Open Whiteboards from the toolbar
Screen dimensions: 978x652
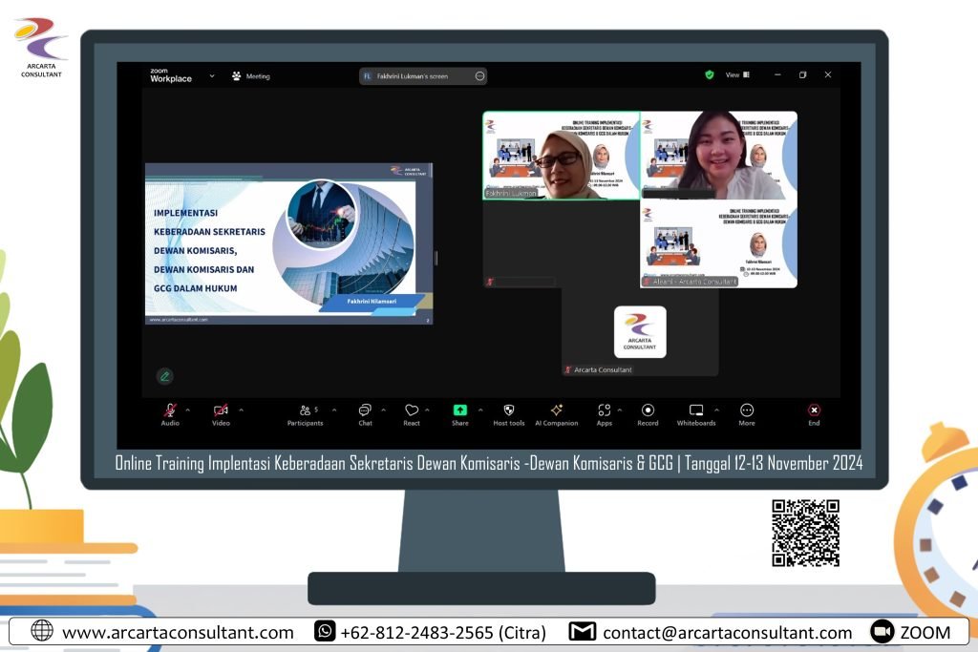pyautogui.click(x=696, y=411)
